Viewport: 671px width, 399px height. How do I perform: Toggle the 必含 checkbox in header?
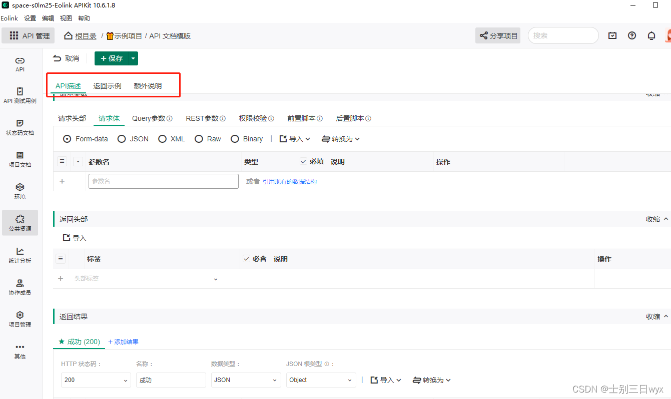[246, 259]
